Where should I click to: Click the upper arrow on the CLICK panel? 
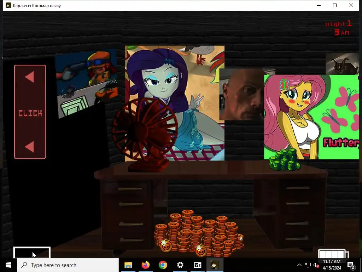pos(30,77)
